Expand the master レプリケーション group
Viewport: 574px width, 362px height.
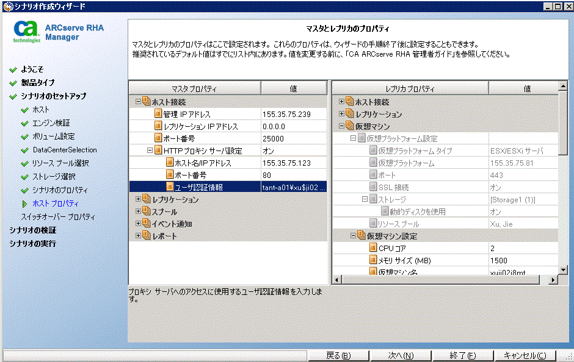(x=138, y=199)
